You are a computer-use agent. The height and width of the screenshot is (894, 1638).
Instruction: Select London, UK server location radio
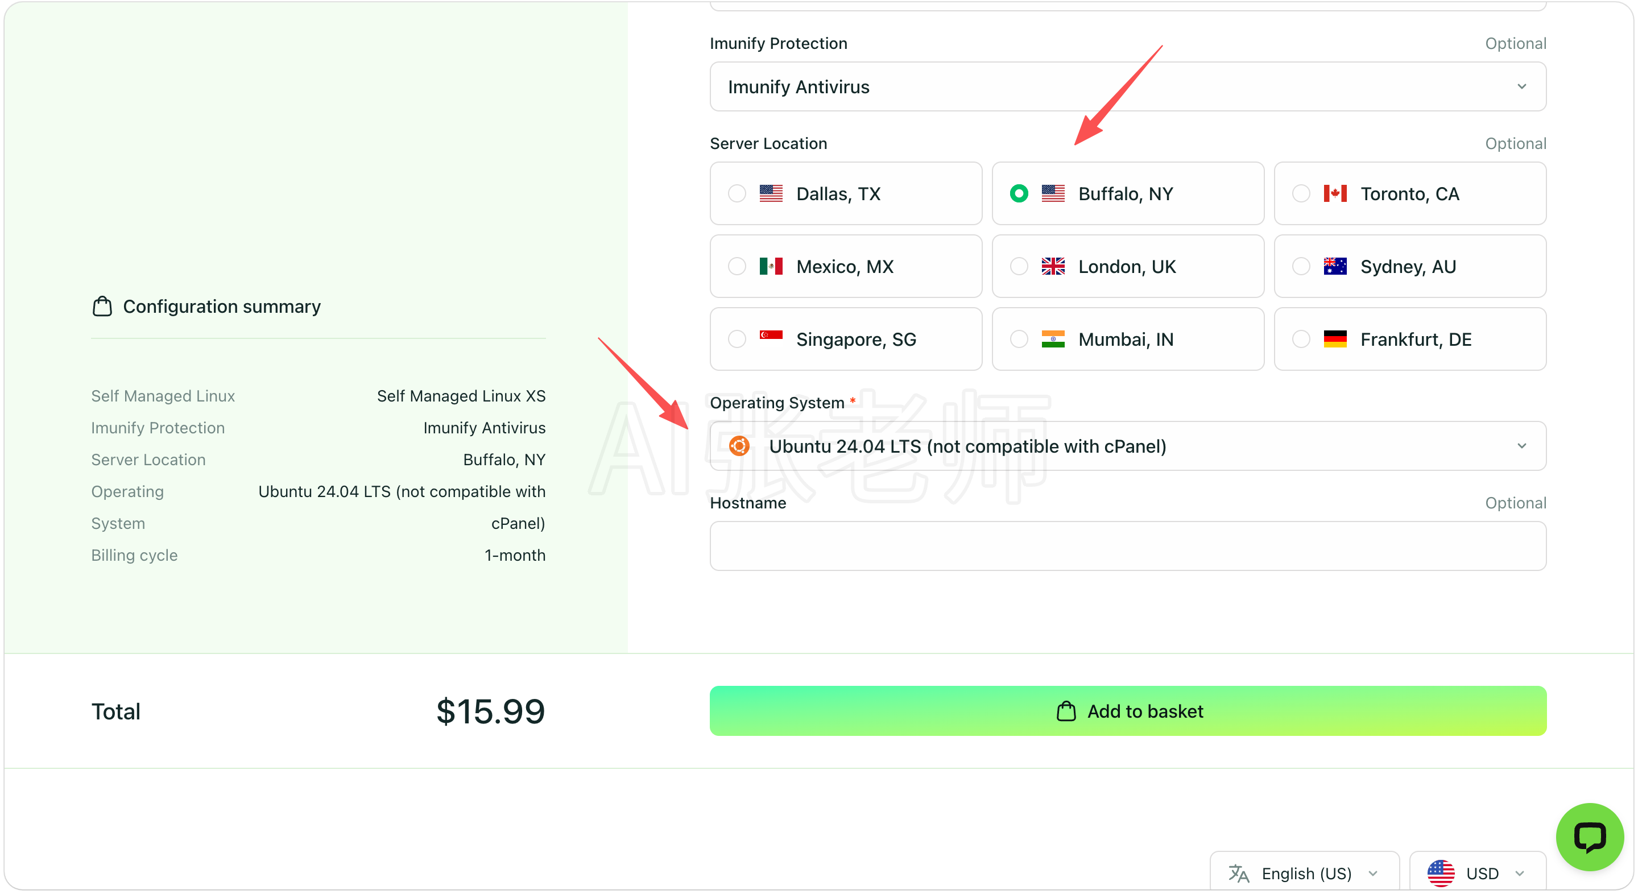tap(1019, 266)
